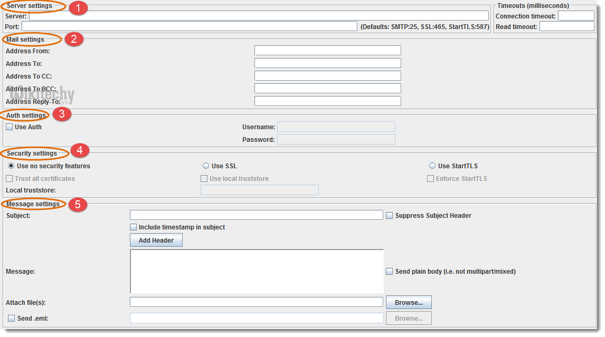
Task: Click the Address From text box
Action: tap(327, 51)
